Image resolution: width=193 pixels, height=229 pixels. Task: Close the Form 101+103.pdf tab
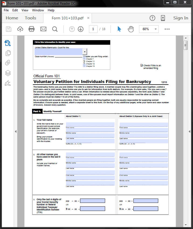pyautogui.click(x=88, y=18)
